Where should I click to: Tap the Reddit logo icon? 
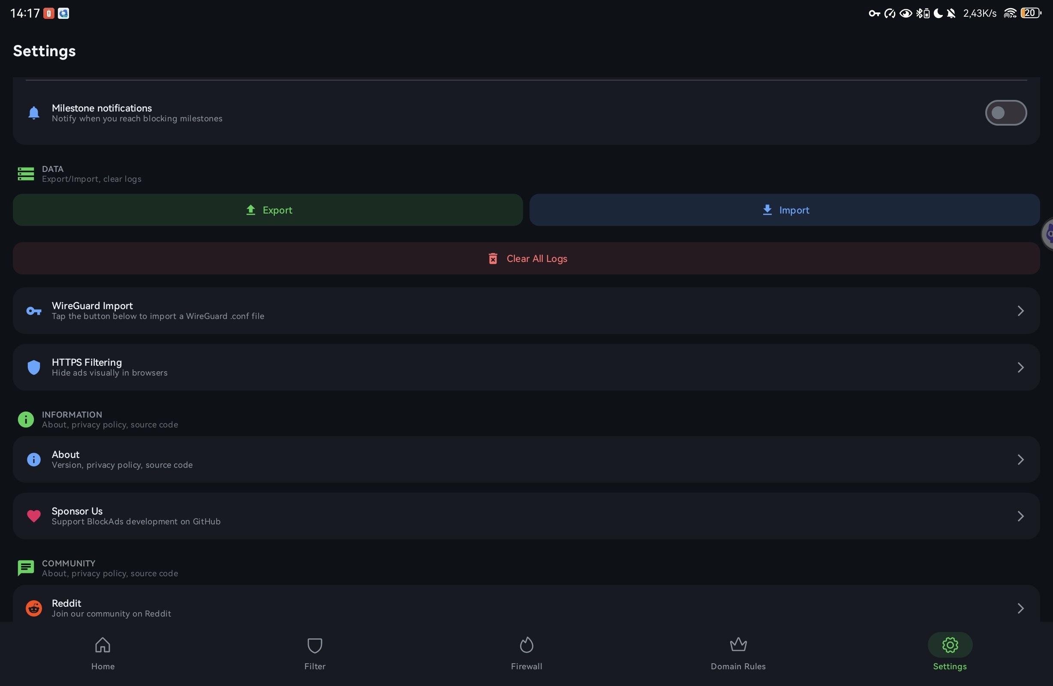(x=33, y=608)
